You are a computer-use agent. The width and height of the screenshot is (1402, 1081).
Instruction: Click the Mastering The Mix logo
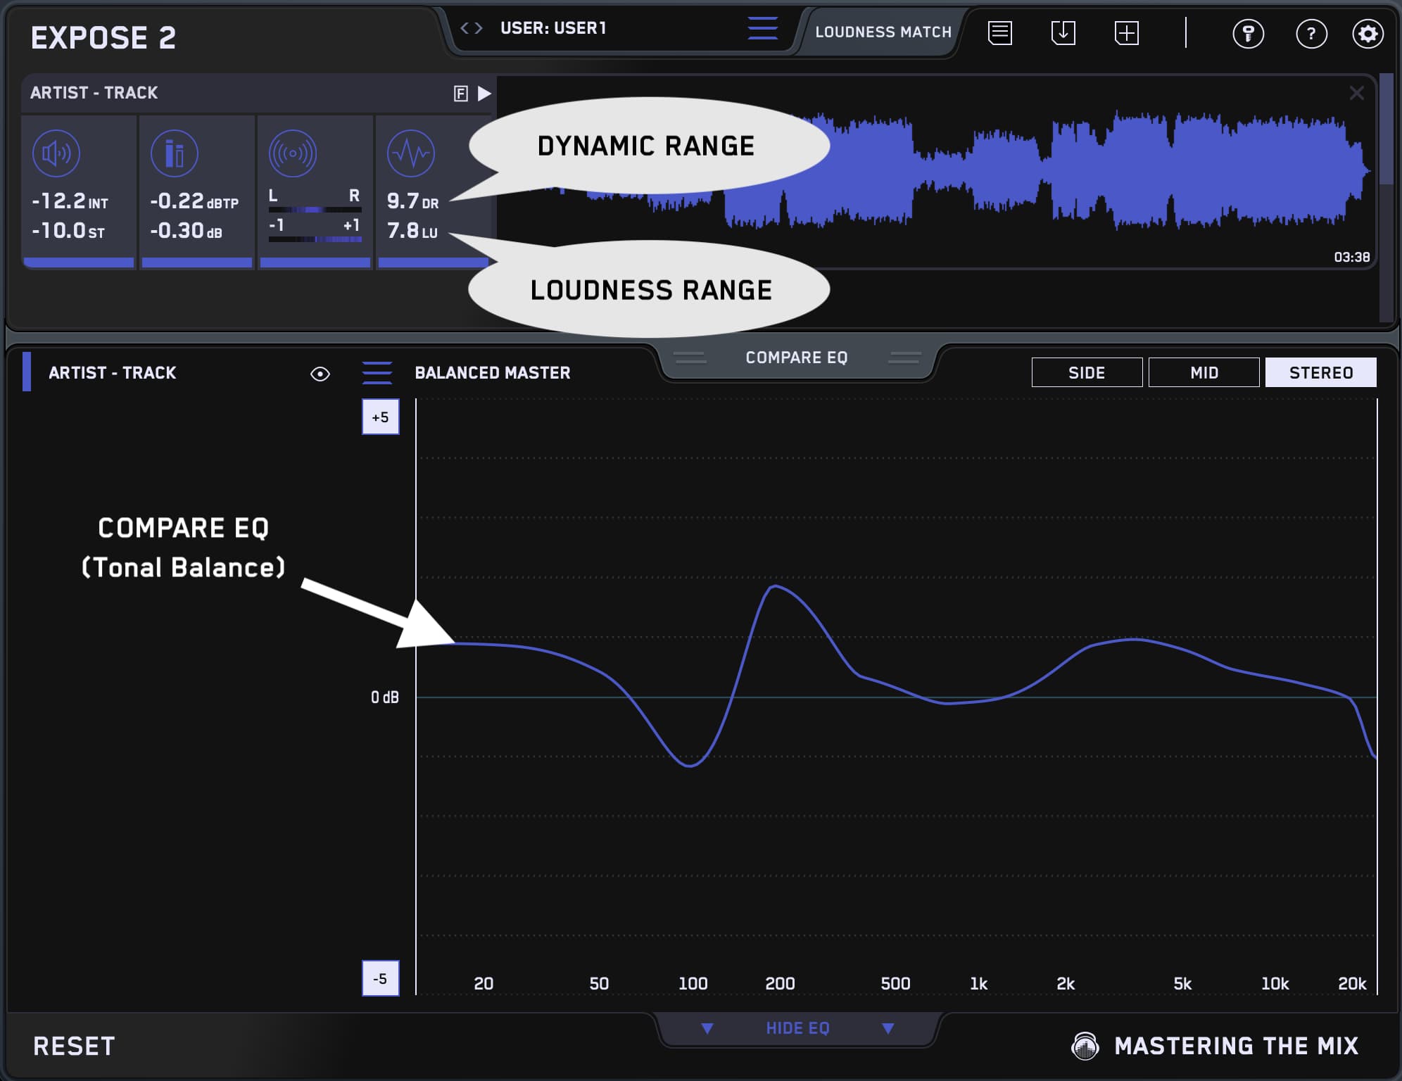1215,1046
